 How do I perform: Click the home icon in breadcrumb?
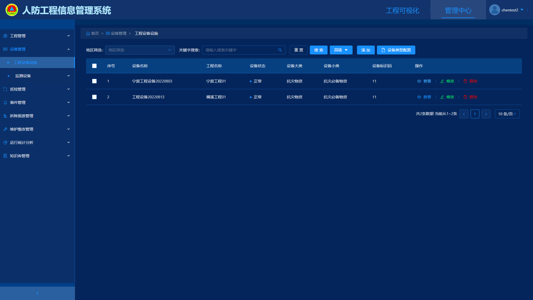click(88, 33)
